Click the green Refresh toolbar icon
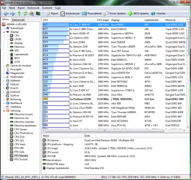This screenshot has height=180, width=191. [25, 13]
